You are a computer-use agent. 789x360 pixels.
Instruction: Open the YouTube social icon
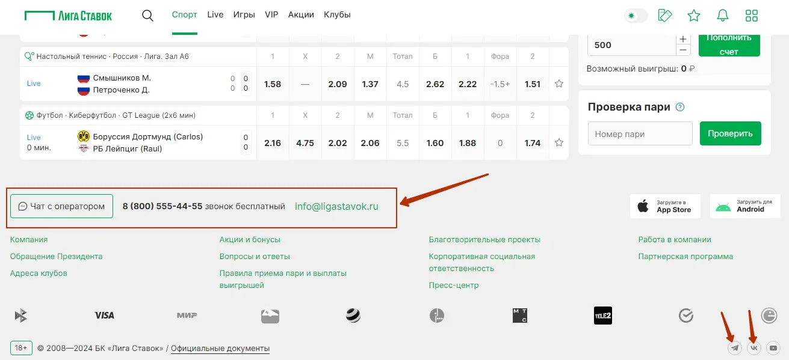coord(773,348)
